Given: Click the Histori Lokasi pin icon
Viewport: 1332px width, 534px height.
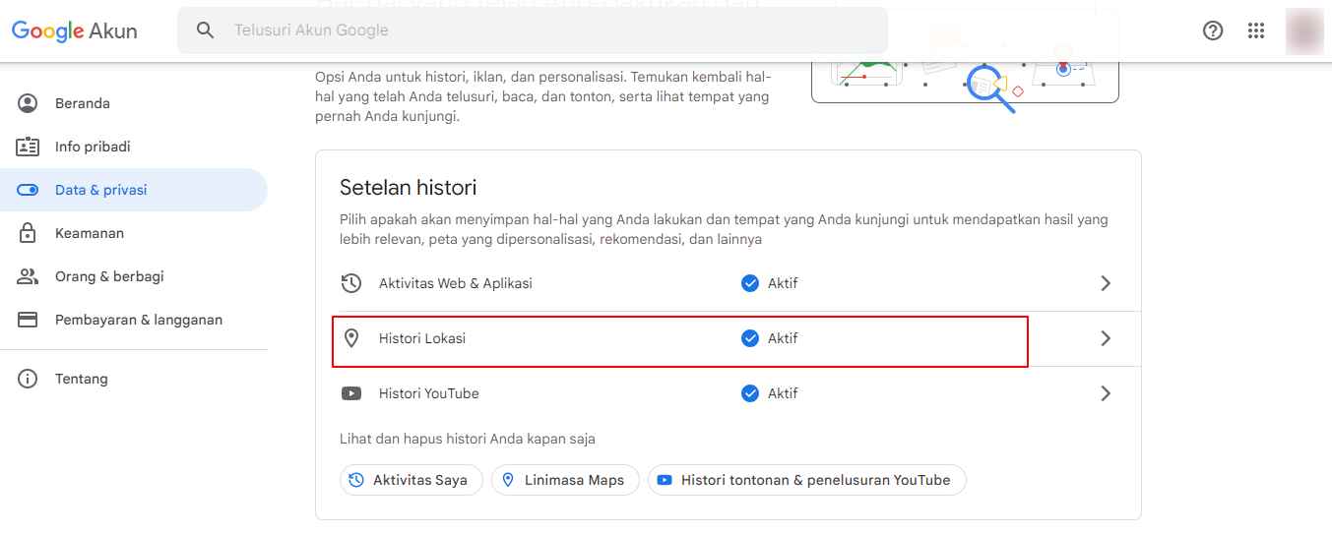Looking at the screenshot, I should [x=351, y=338].
